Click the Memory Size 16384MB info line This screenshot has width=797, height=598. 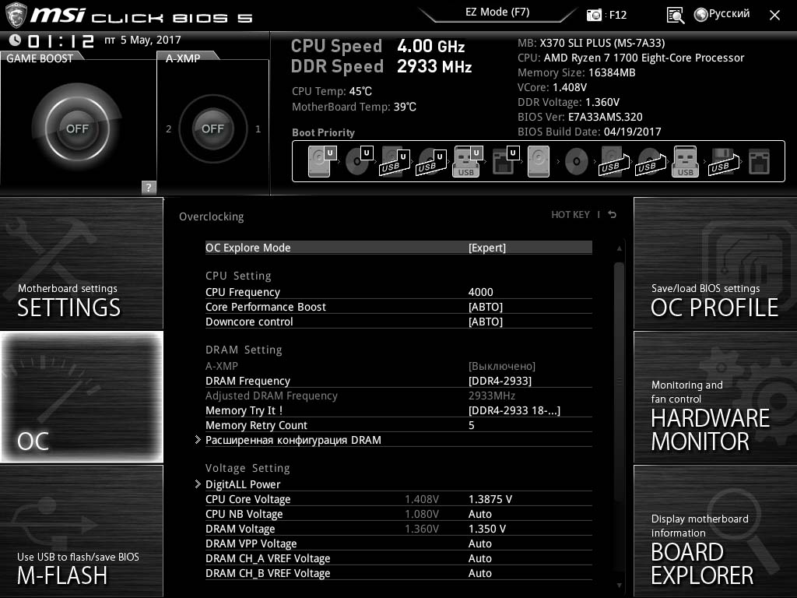click(577, 72)
